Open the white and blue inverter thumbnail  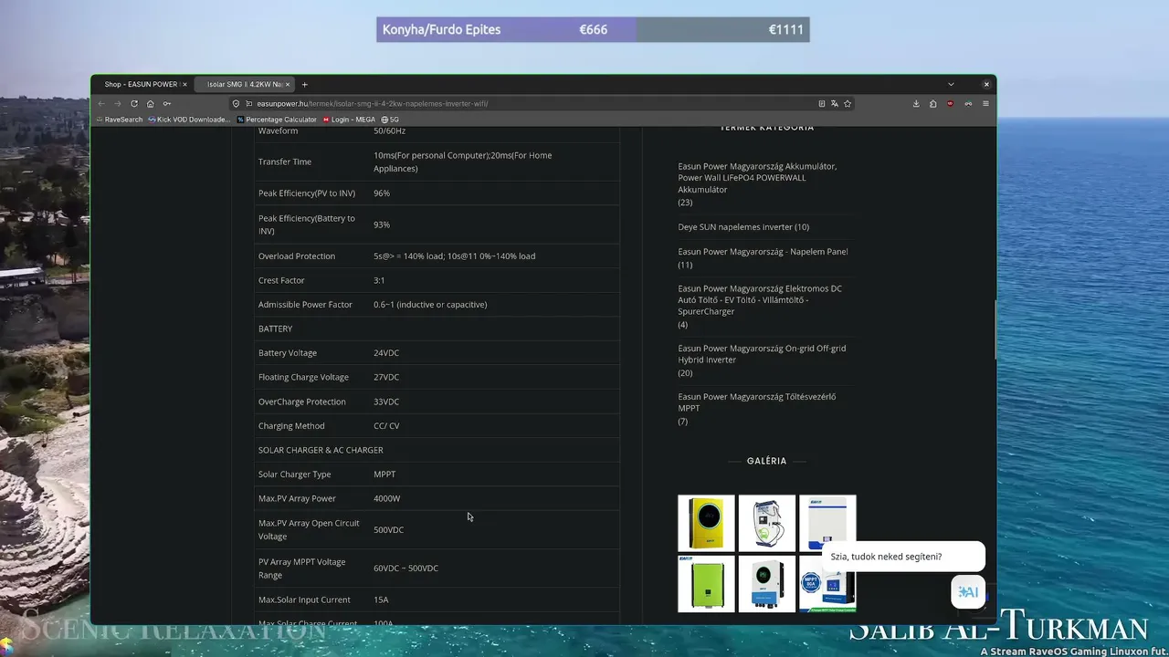point(767,584)
